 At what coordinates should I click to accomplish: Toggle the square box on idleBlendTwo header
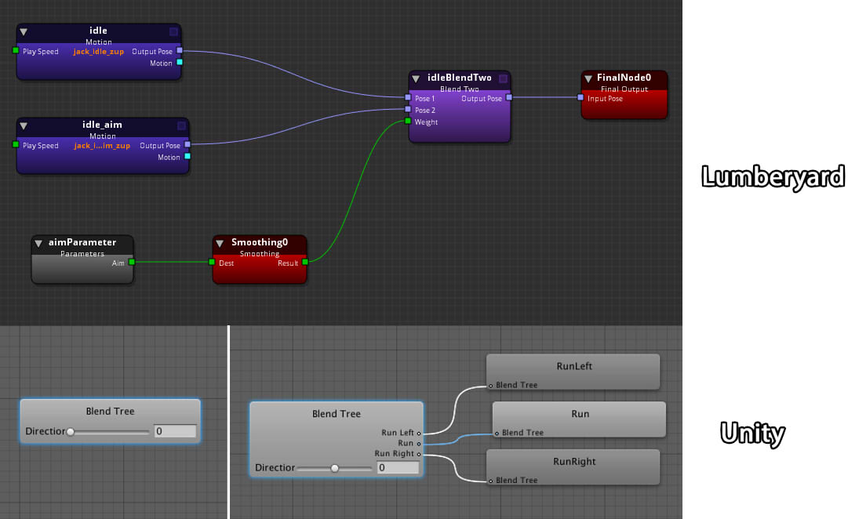point(503,78)
